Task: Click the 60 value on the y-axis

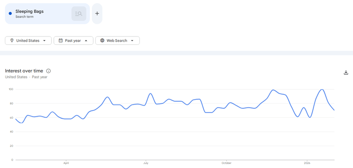Action: pyautogui.click(x=12, y=117)
